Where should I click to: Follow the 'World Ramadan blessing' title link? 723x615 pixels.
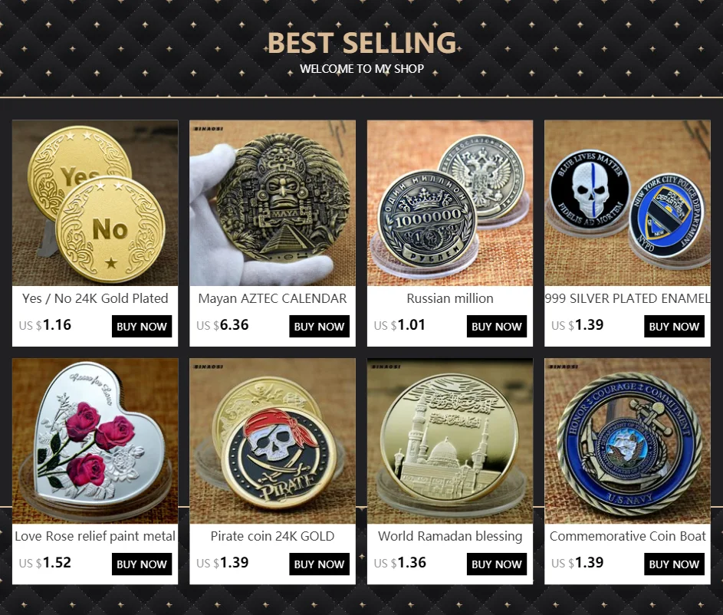pos(450,536)
